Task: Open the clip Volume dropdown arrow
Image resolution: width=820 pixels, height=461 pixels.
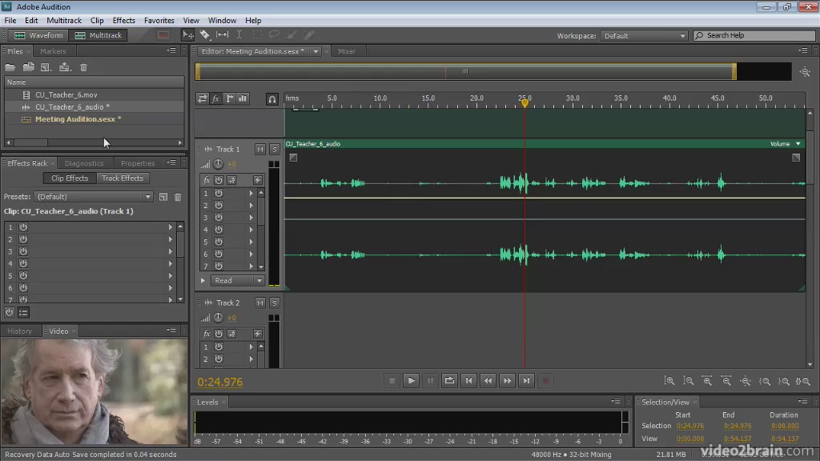Action: point(798,144)
